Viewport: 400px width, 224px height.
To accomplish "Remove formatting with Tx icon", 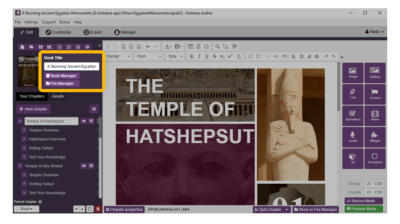I will pyautogui.click(x=239, y=56).
